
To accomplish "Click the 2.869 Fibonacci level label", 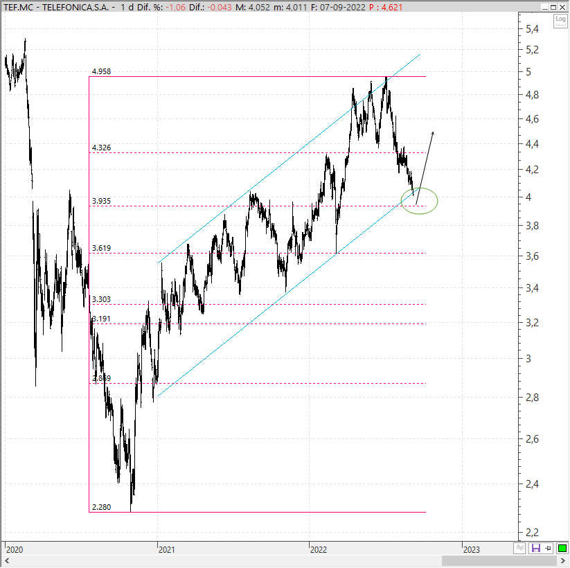I will coord(101,378).
